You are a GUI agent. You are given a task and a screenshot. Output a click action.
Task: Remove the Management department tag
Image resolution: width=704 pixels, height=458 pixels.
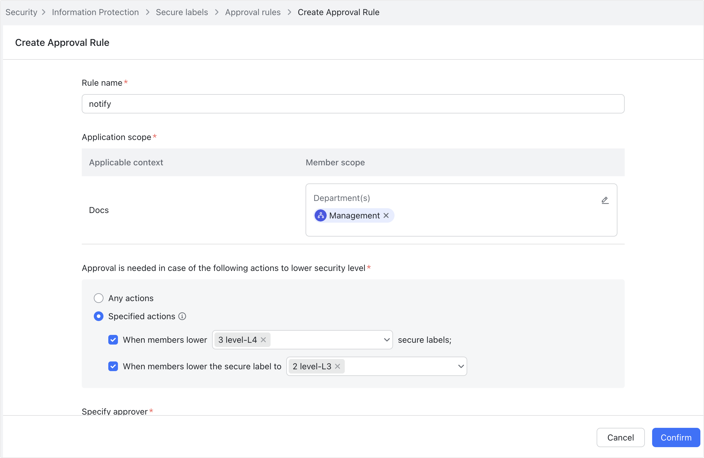[x=386, y=215]
